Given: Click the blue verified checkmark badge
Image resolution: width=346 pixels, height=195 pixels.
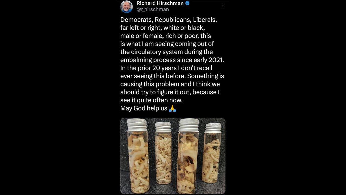Looking at the screenshot, I should (x=187, y=3).
